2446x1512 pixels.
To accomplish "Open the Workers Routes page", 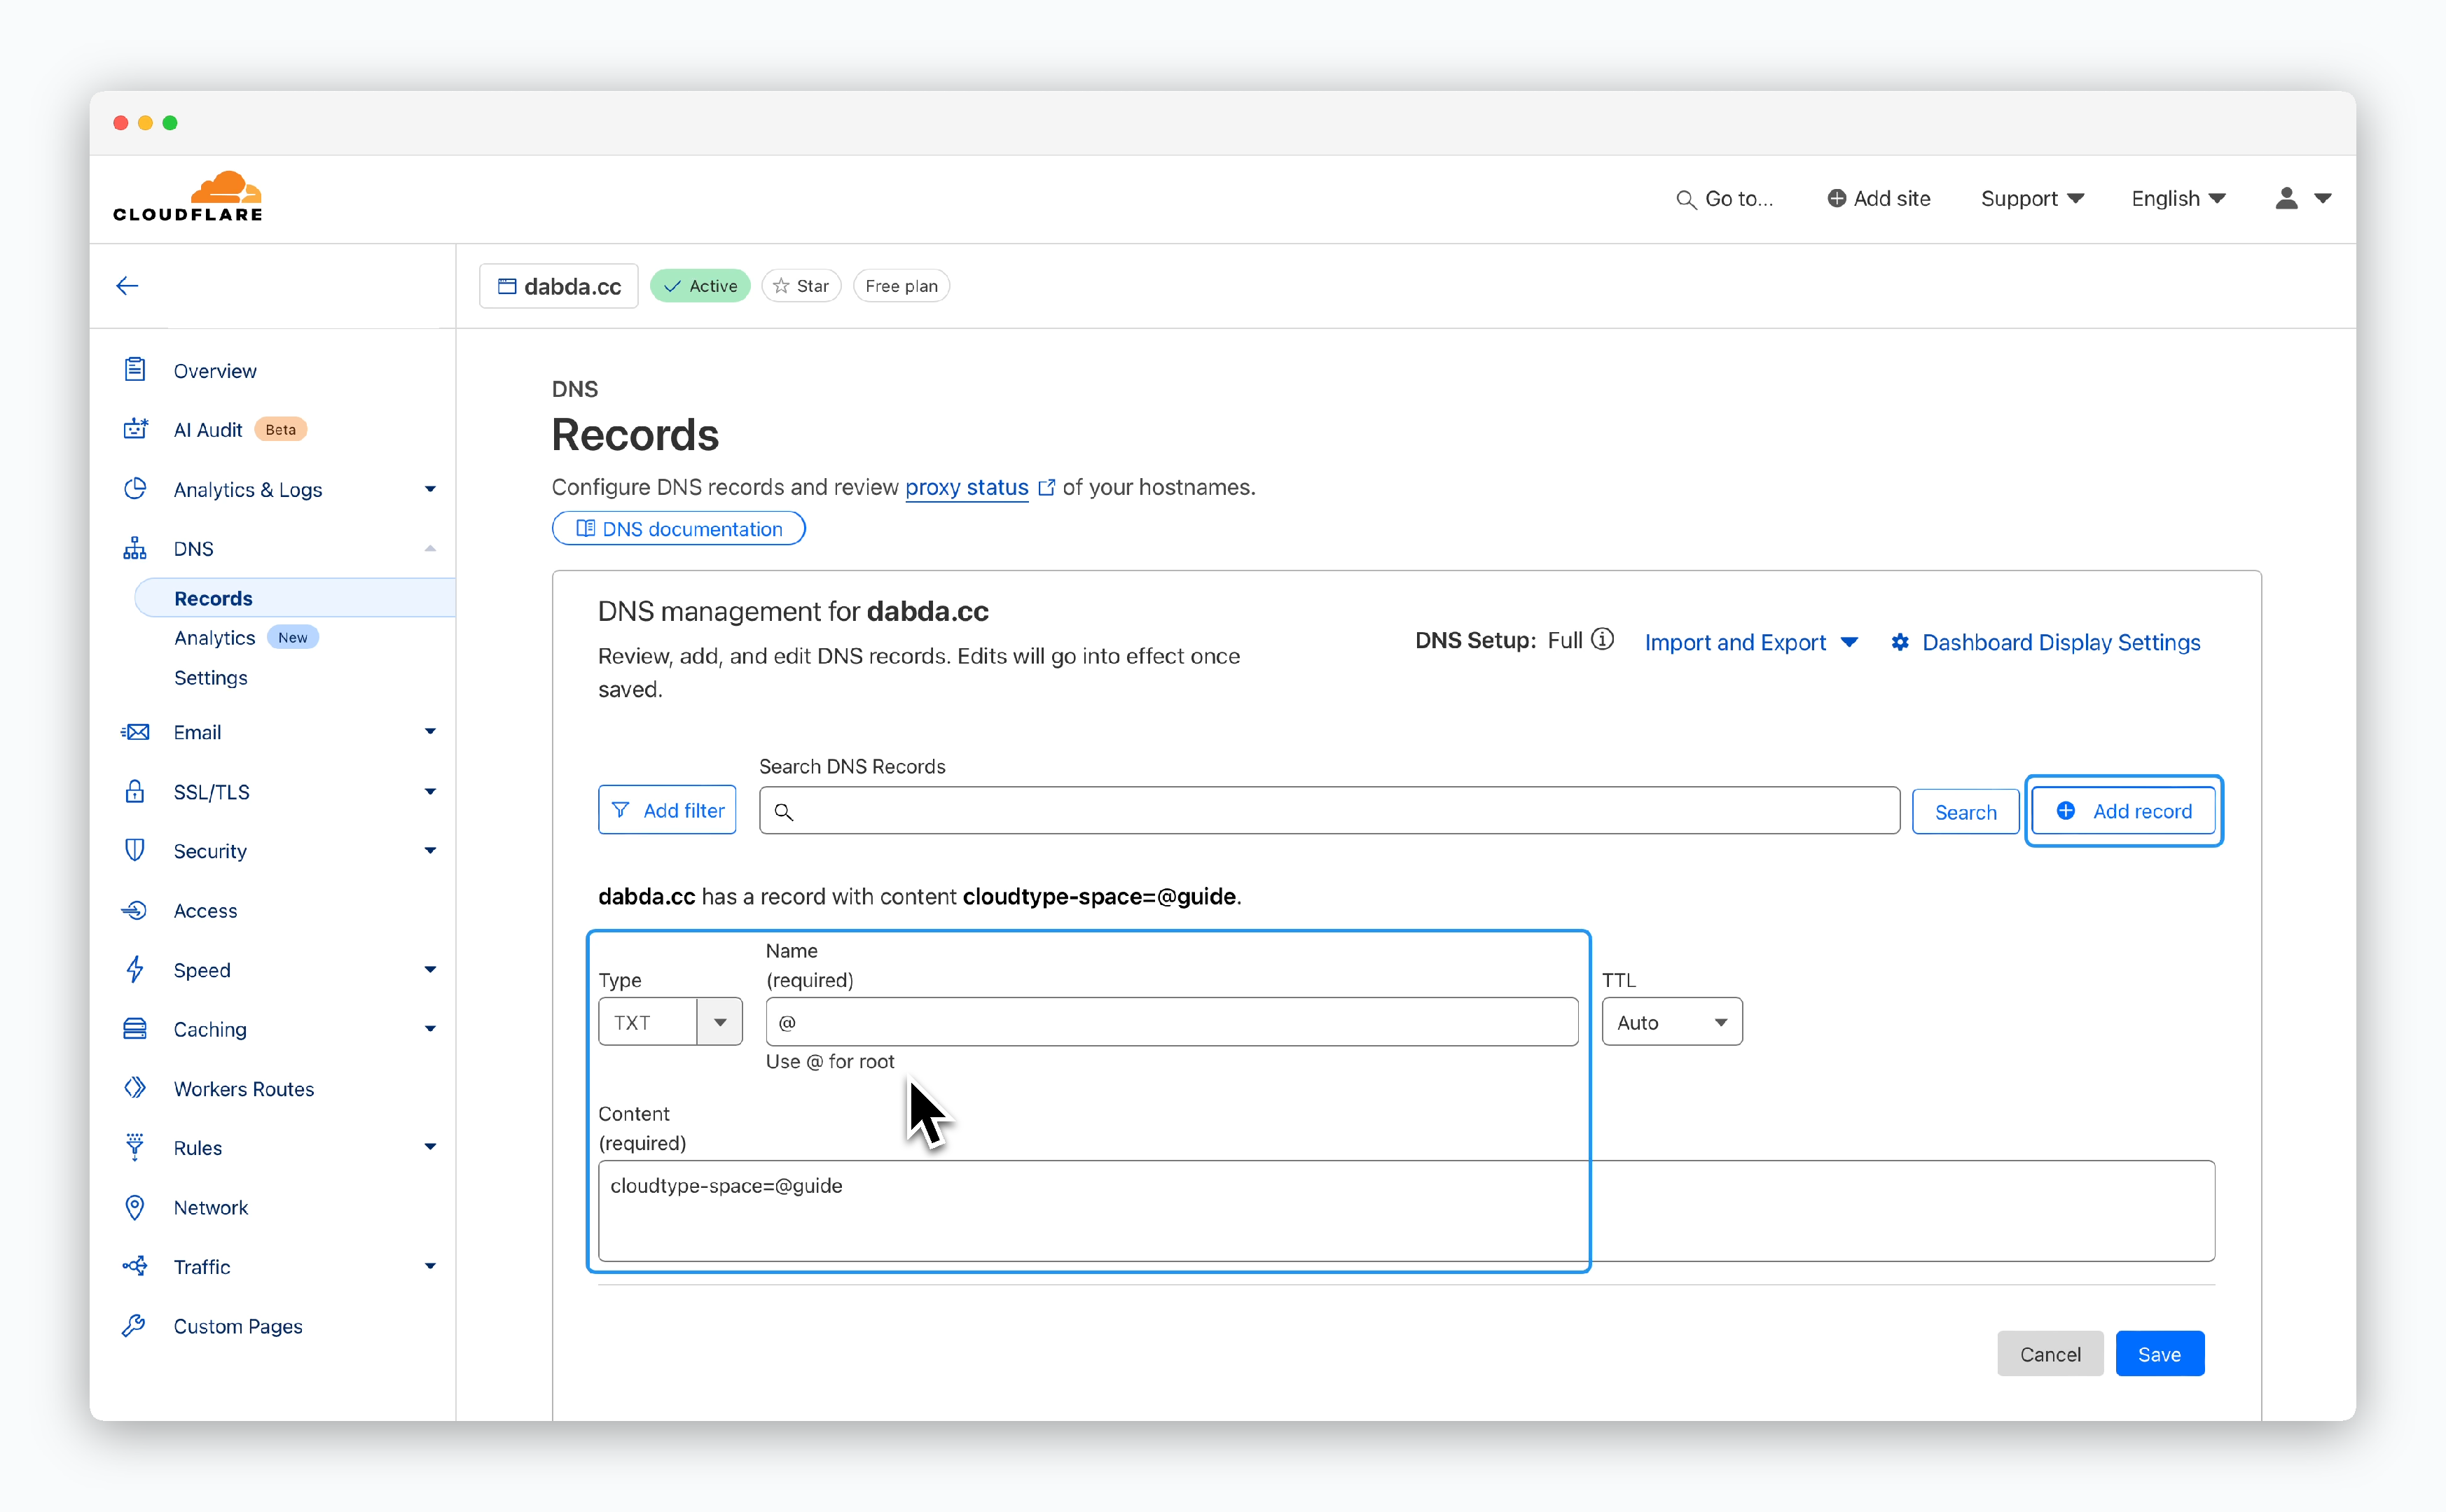I will [244, 1088].
